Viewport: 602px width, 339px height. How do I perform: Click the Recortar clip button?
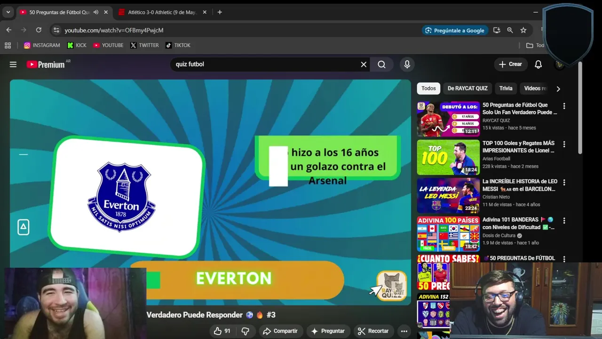(x=373, y=331)
